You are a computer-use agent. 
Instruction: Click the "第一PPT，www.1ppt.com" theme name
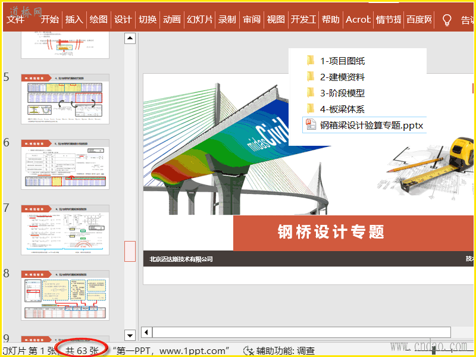171,351
